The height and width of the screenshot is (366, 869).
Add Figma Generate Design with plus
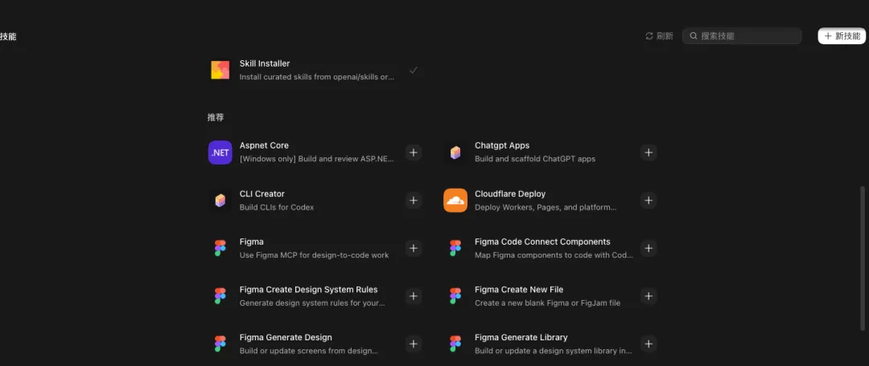414,344
